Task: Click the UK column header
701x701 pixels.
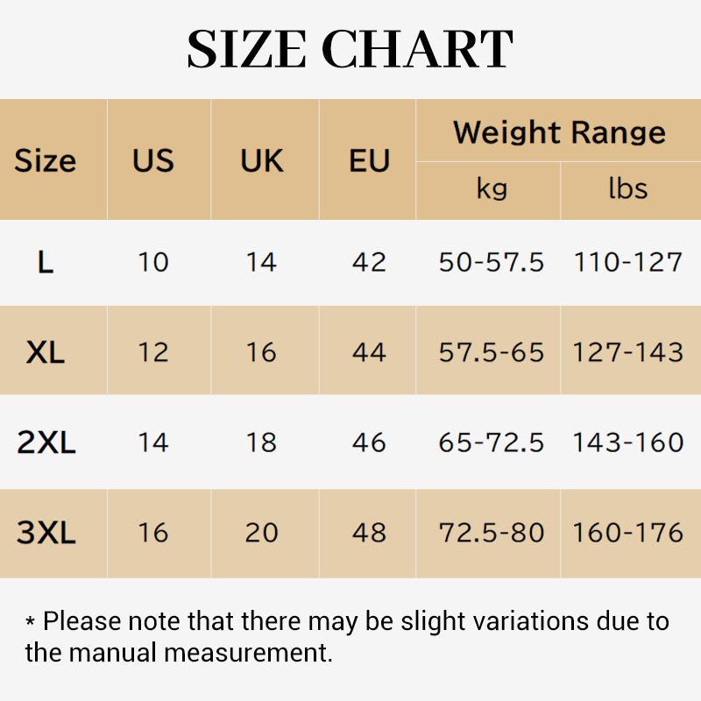Action: (262, 160)
